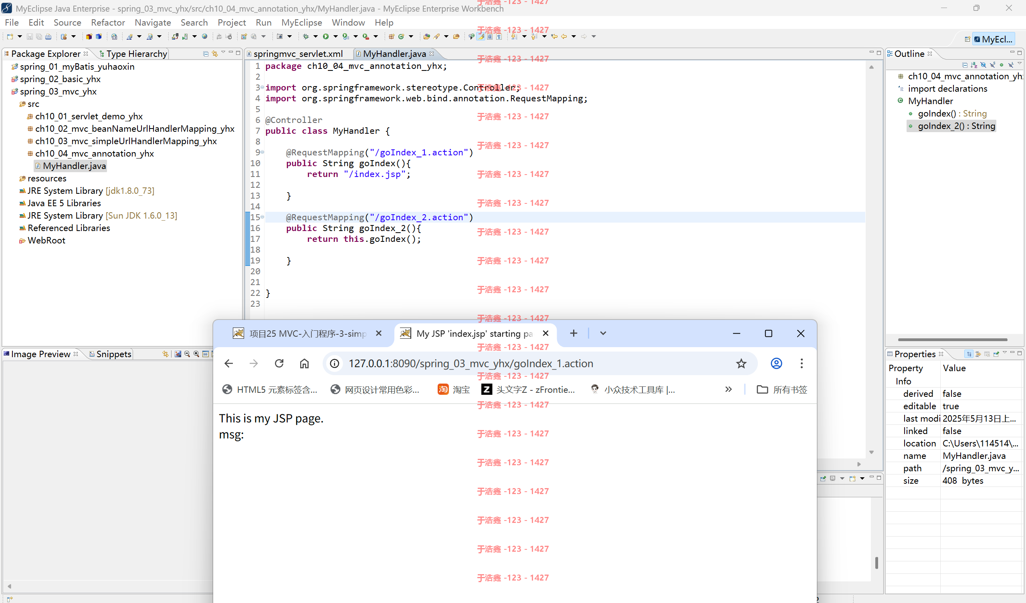Viewport: 1026px width, 603px height.
Task: Click the New file toolbar icon
Action: [10, 36]
